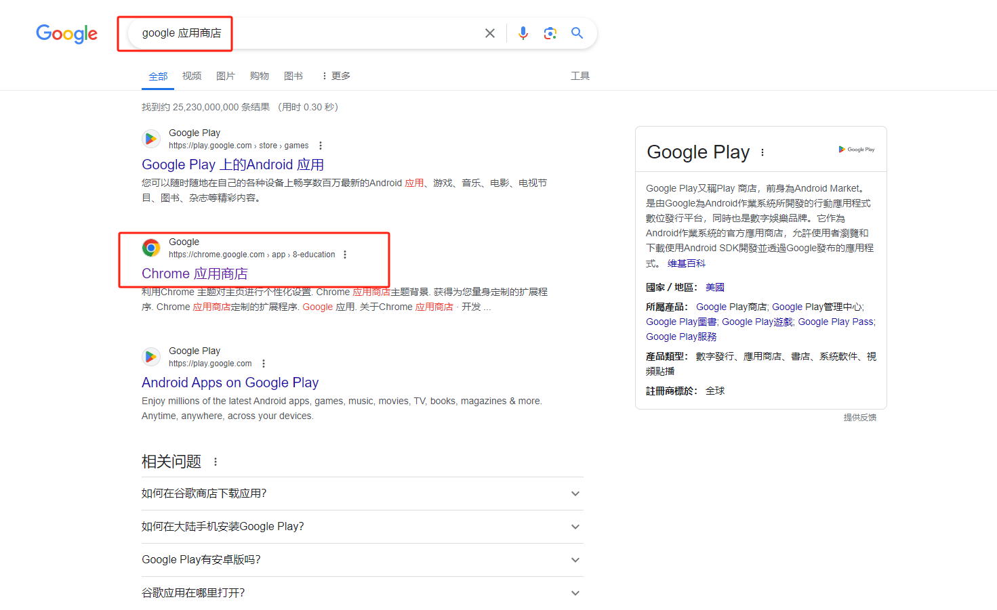
Task: Expand question Google Play有安卓版吗?
Action: (x=362, y=560)
